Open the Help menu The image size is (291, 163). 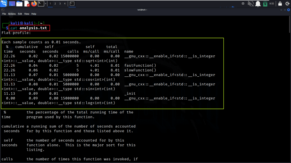click(x=34, y=14)
